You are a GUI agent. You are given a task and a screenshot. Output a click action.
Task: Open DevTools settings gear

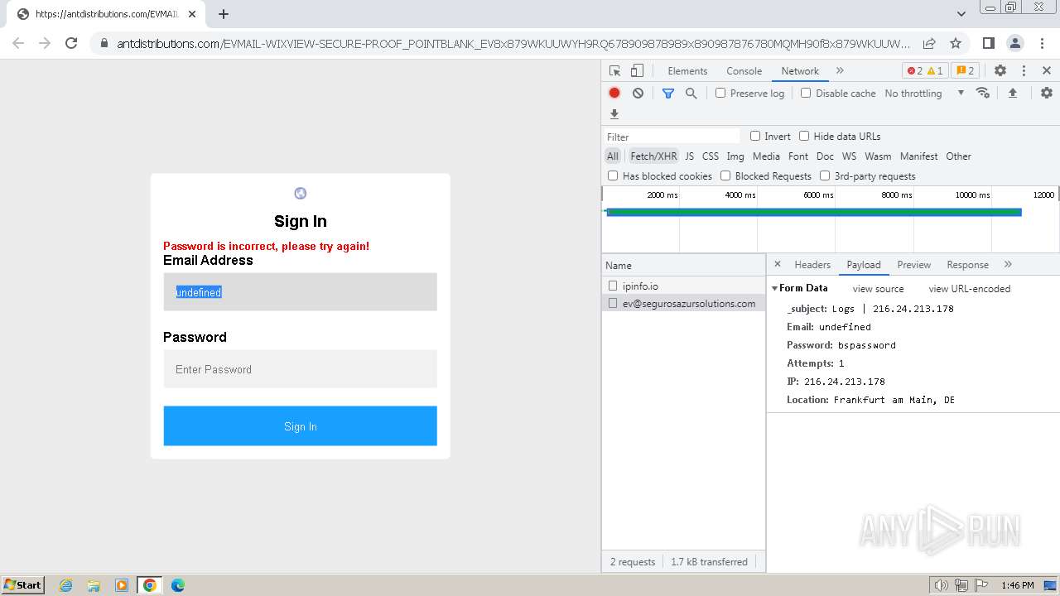click(1000, 70)
